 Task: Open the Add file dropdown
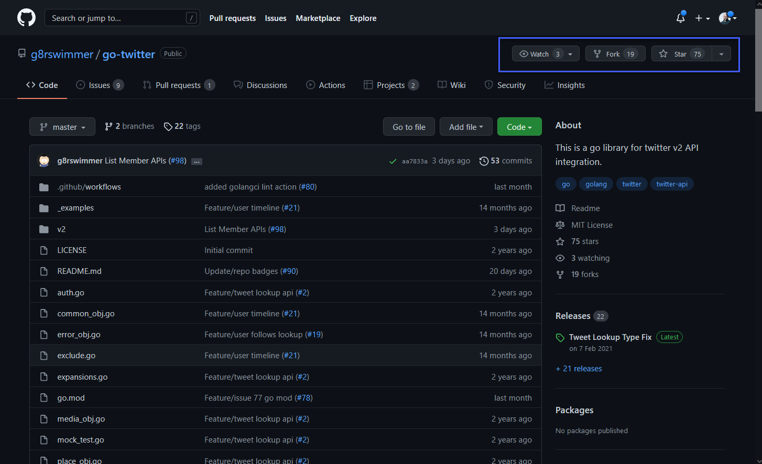[x=465, y=126]
